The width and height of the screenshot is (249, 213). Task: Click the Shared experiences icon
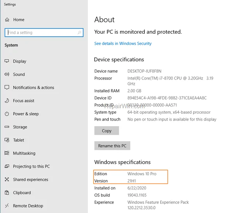pos(7,180)
